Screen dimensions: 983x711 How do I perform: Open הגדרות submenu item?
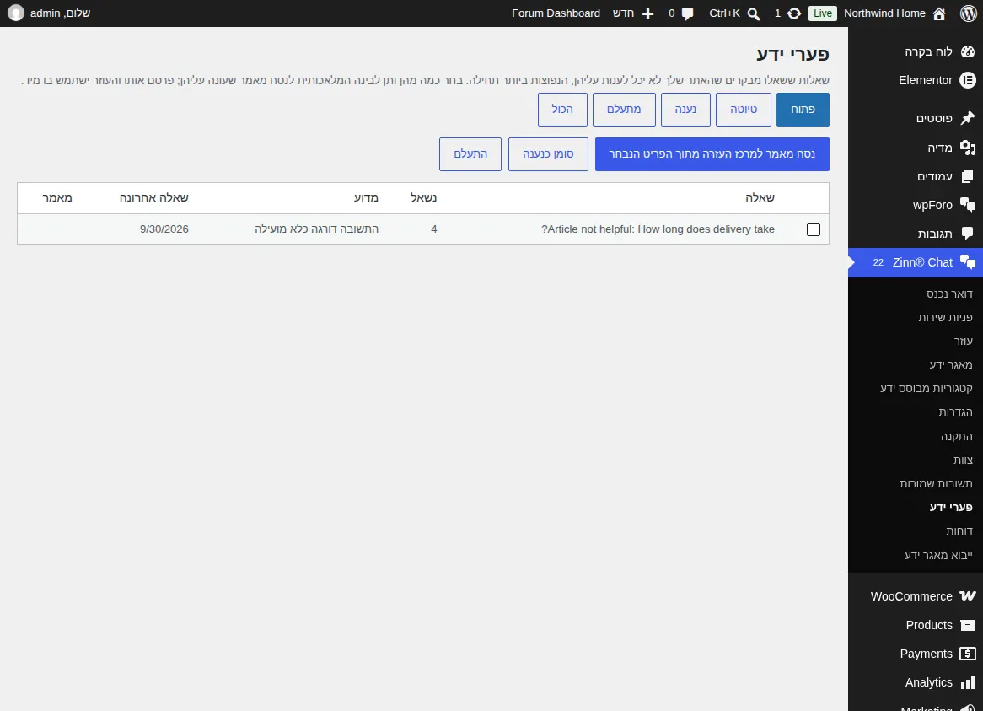coord(955,412)
